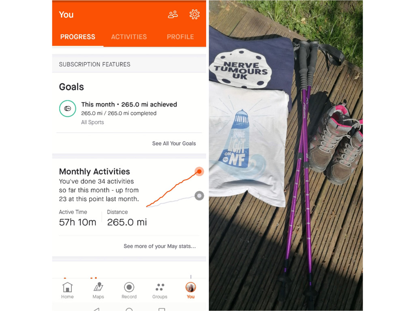
Task: Open the This month 265.0 mi goal
Action: click(x=129, y=113)
